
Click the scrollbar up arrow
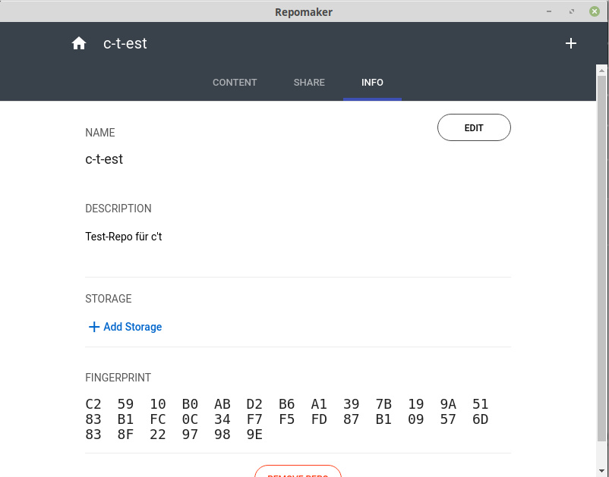pos(601,70)
